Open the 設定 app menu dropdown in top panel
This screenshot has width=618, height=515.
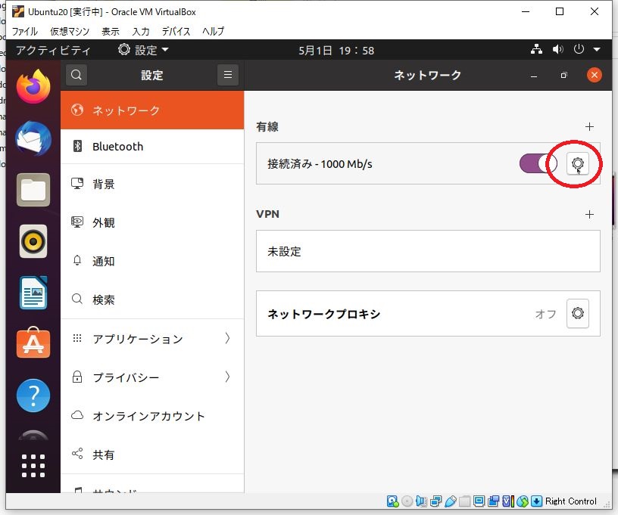coord(143,50)
